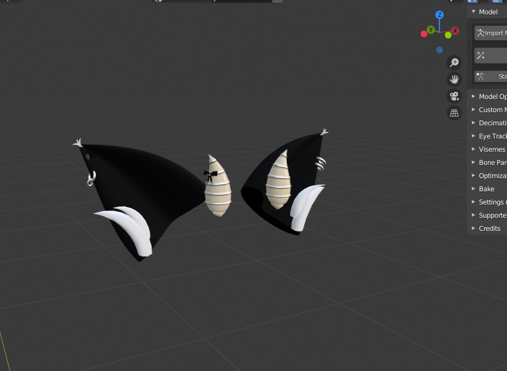Click the negative Z axis gizmo ball
The height and width of the screenshot is (371, 507).
coord(439,50)
